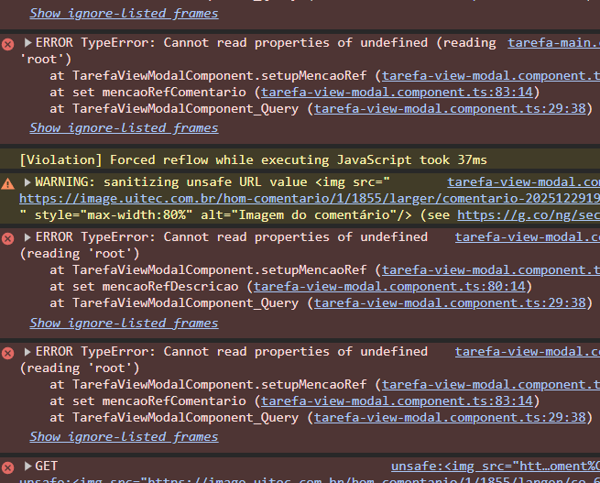Screen dimensions: 600x483
Task: Click the yellow warning triangle icon
Action: click(x=8, y=183)
